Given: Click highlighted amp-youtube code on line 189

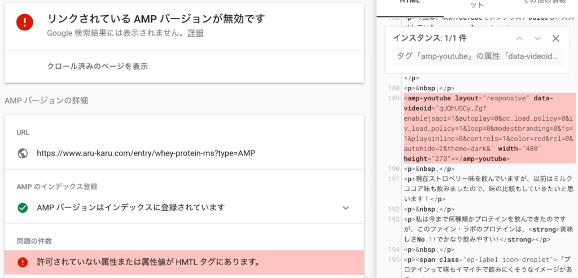Looking at the screenshot, I should pyautogui.click(x=490, y=129).
